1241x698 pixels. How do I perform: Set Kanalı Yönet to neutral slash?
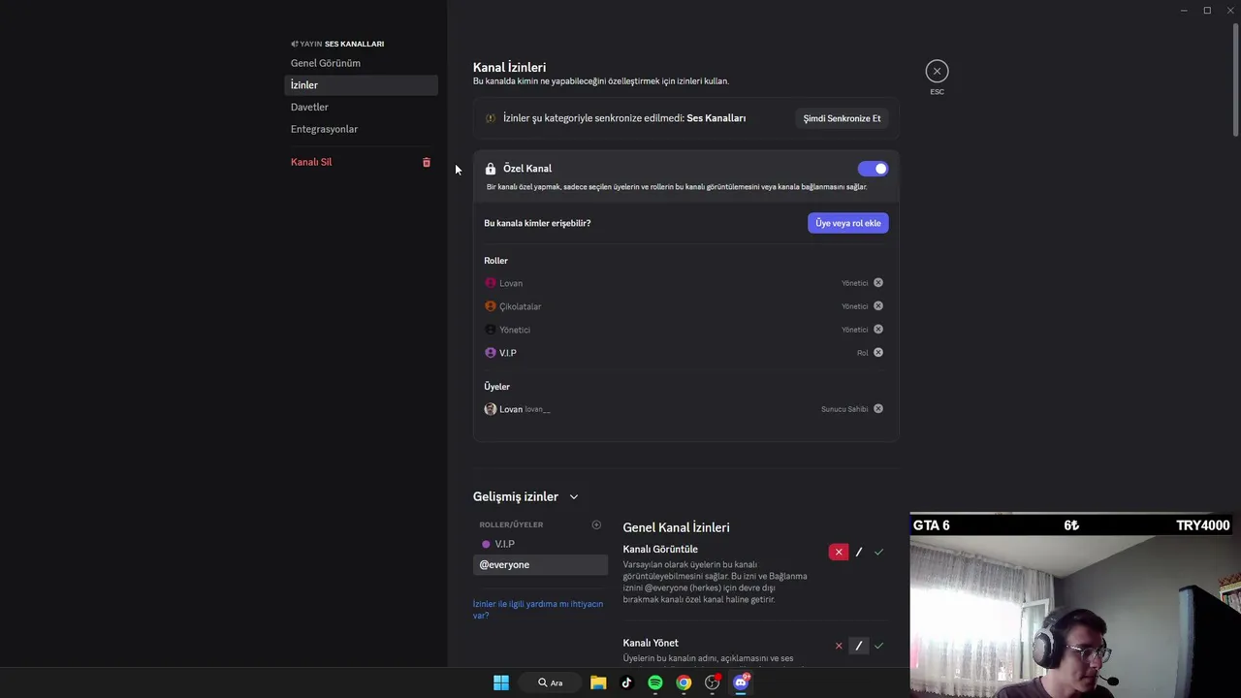pyautogui.click(x=859, y=646)
